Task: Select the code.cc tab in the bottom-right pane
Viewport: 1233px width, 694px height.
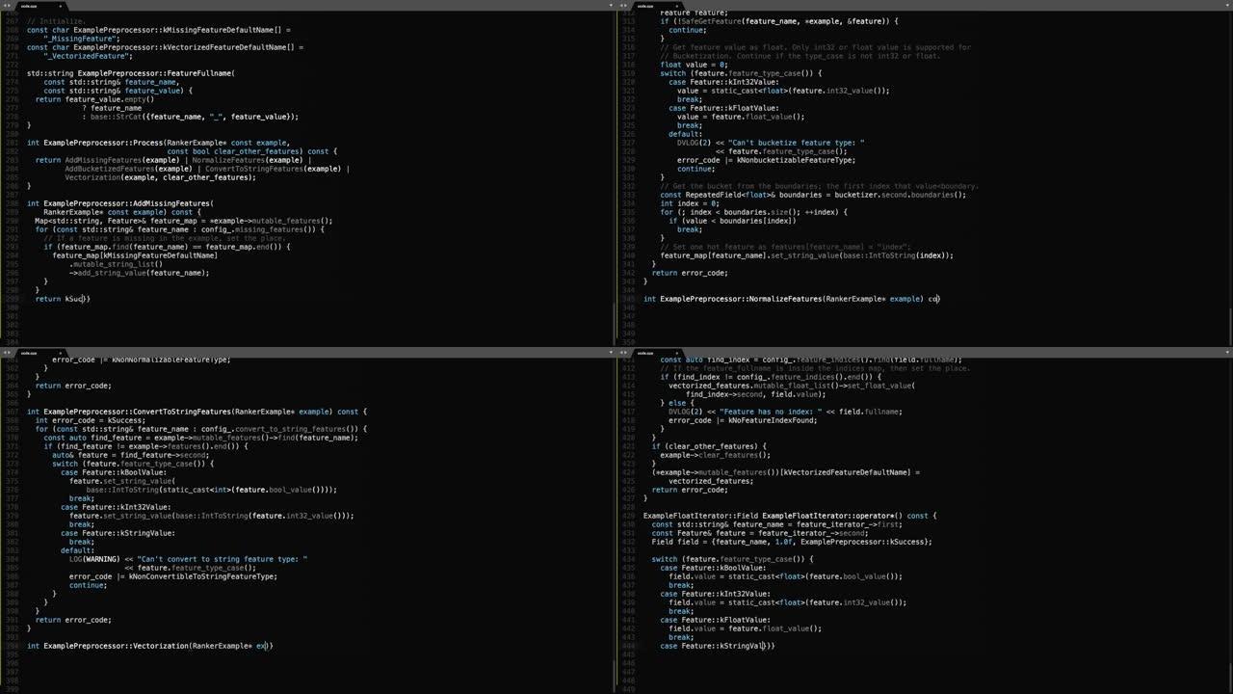Action: (645, 353)
